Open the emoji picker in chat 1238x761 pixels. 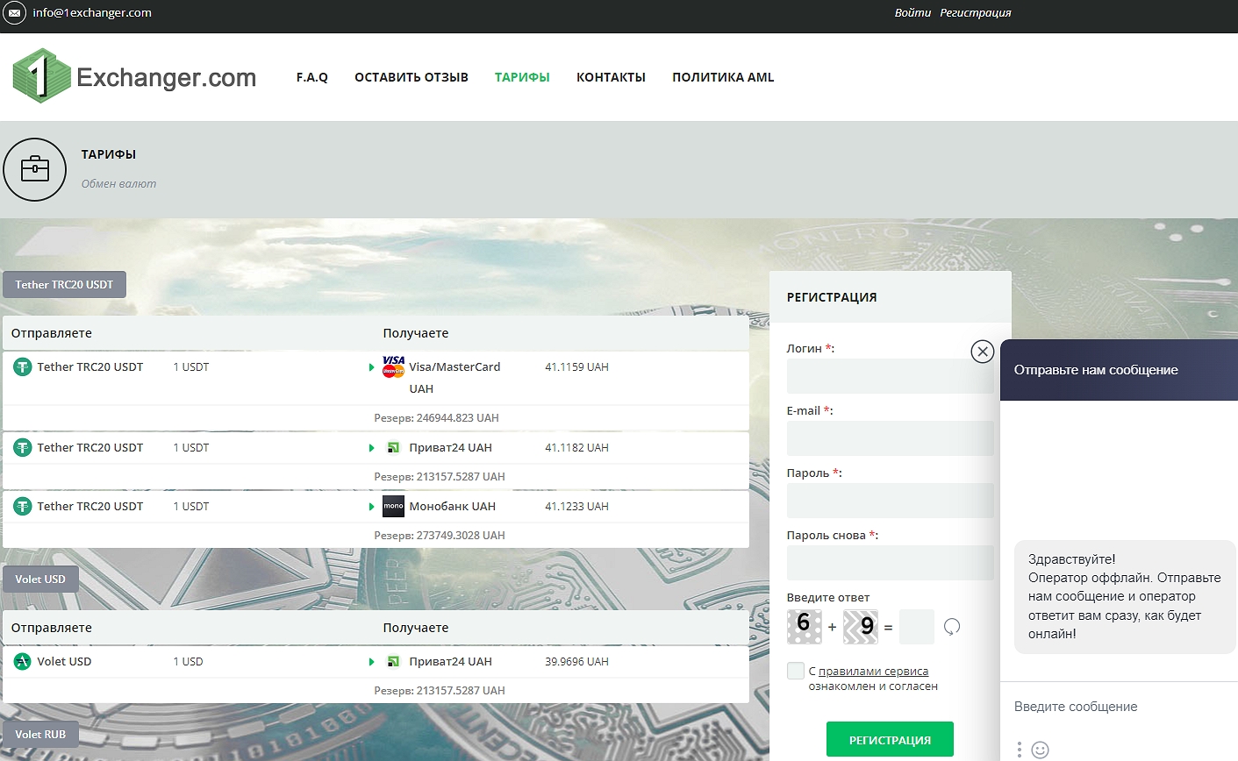(x=1040, y=750)
